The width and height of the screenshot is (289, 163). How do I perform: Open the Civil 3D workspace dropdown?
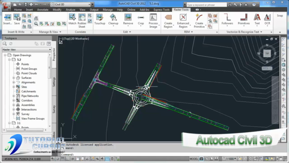pyautogui.click(x=70, y=4)
